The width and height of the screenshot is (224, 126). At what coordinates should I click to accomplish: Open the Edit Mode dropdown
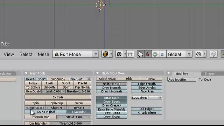point(76,54)
